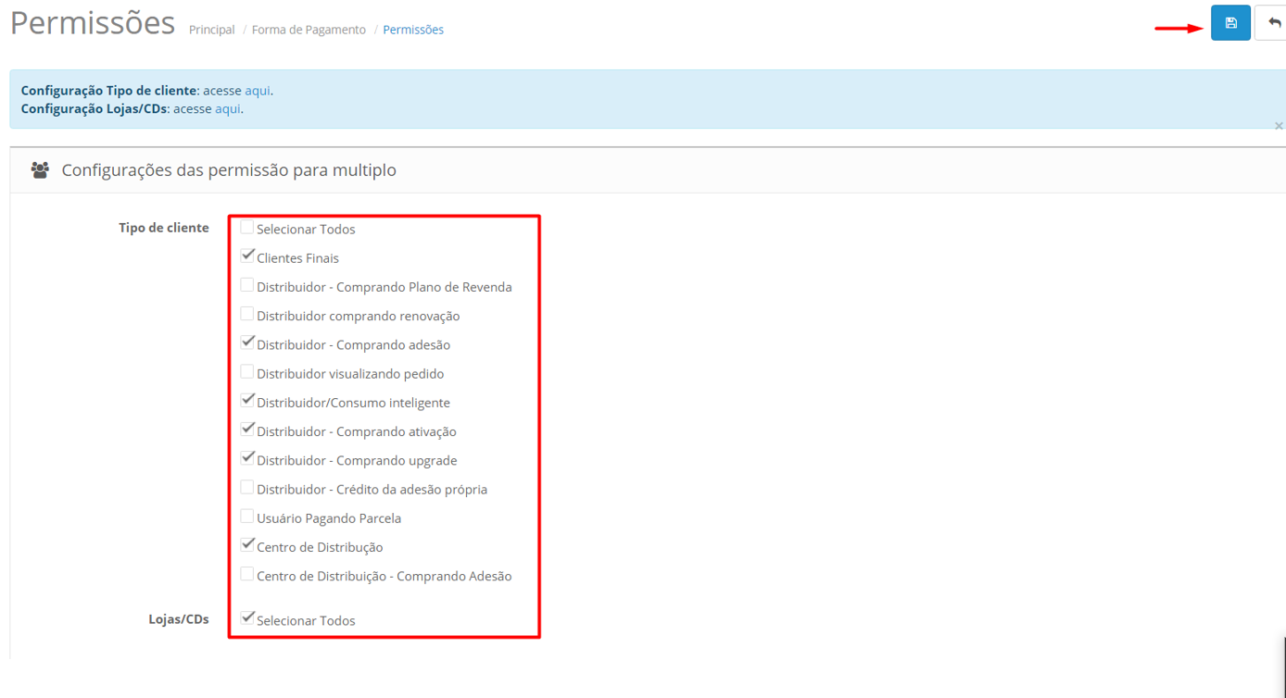Uncheck Distribuidor - Comprando ativação
Viewport: 1286px width, 698px height.
[247, 430]
